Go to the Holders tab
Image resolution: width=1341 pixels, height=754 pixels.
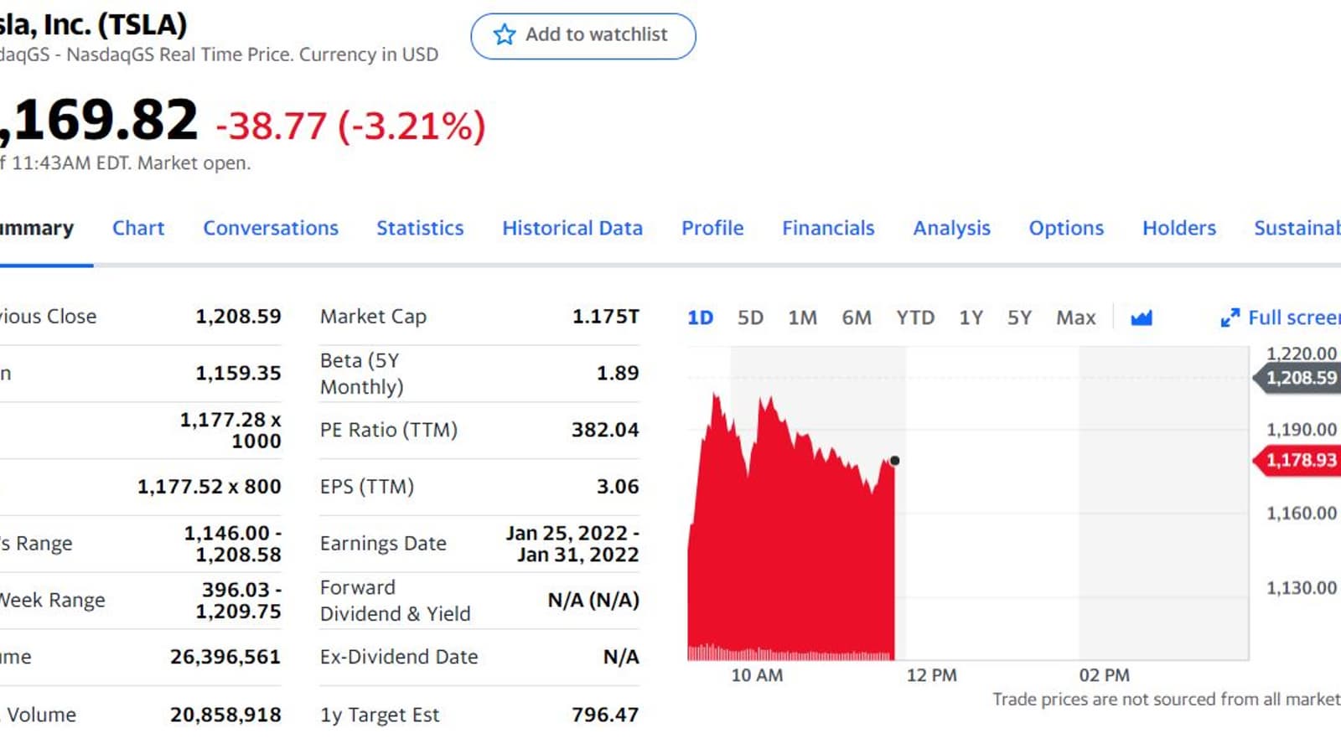point(1179,228)
